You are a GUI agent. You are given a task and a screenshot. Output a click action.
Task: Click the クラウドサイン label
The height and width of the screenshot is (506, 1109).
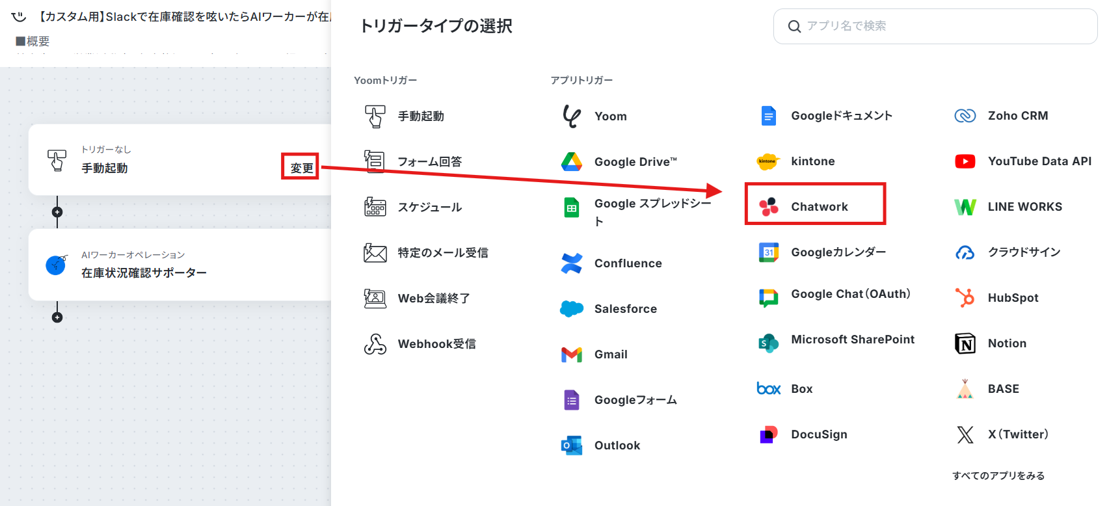[x=1024, y=252]
